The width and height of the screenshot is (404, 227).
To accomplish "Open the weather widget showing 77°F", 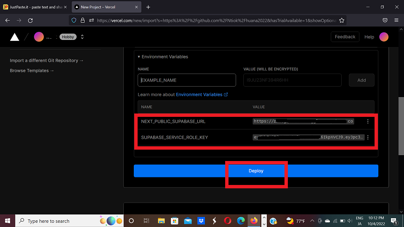I will point(295,221).
